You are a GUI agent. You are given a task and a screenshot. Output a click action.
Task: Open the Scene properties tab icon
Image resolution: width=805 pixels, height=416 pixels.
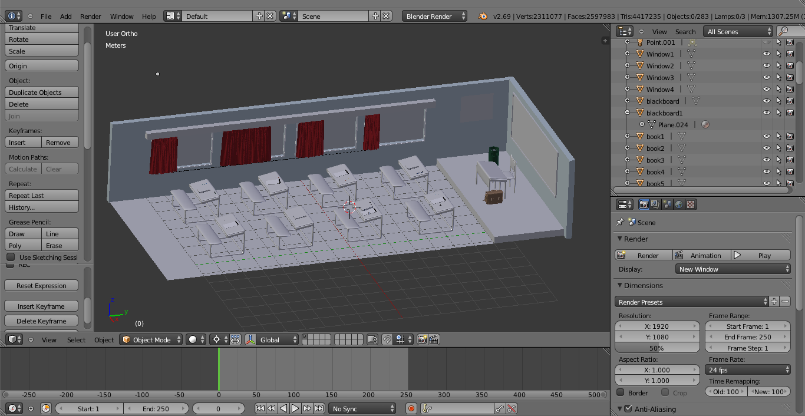coord(667,204)
